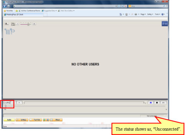Click the Local Play button
Screen dimensions: 185x135
pyautogui.click(x=7, y=102)
